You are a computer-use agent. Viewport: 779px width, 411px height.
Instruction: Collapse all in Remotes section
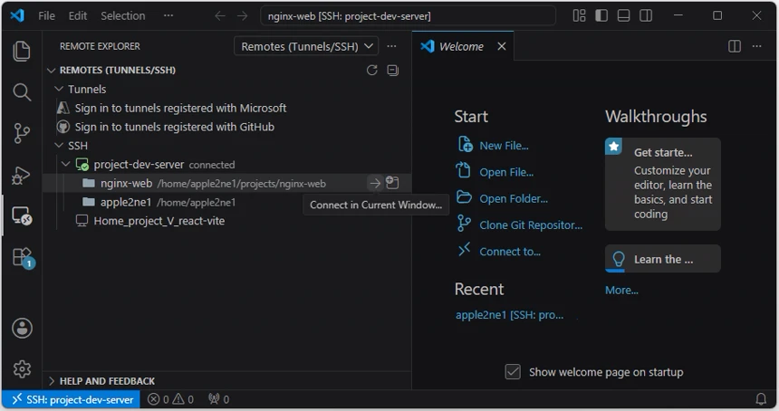[x=393, y=71]
